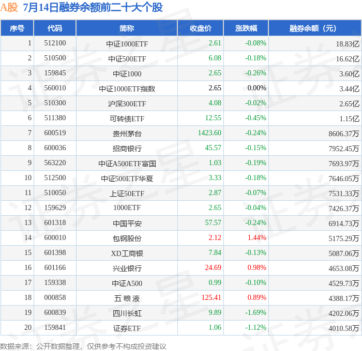Click the name 证券ETF
The width and height of the screenshot is (362, 351).
pos(127,328)
